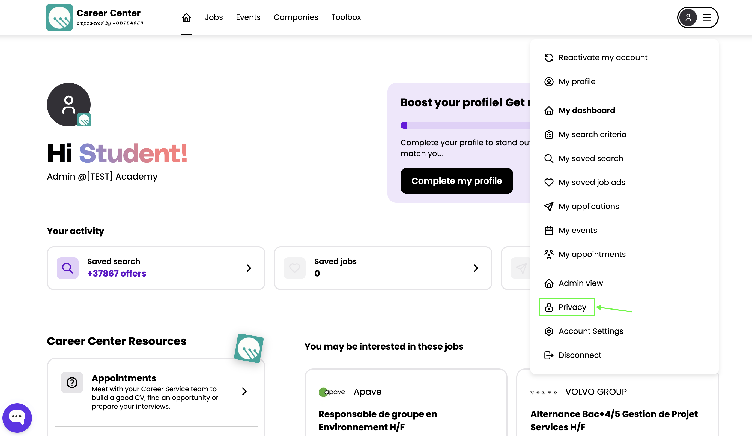The width and height of the screenshot is (752, 436).
Task: Click the profile completion progress bar
Action: [x=465, y=125]
